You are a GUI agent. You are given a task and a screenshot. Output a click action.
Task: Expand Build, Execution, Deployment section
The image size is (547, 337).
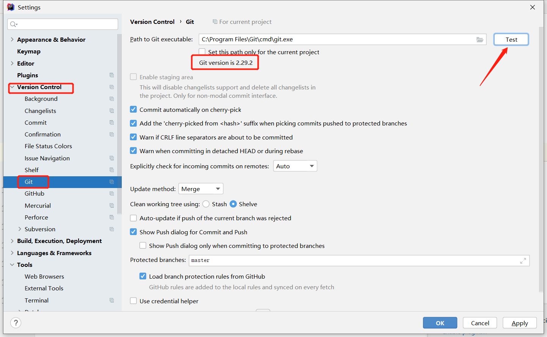[x=12, y=241]
